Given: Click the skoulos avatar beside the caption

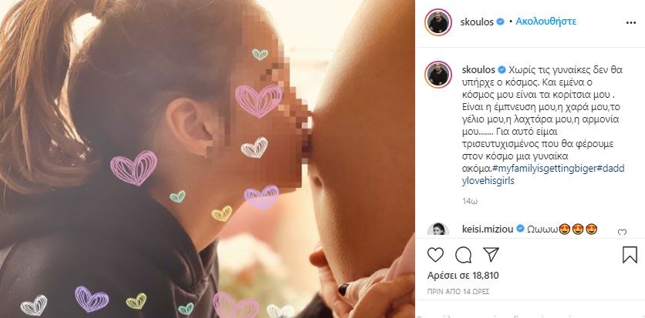Looking at the screenshot, I should click(438, 75).
